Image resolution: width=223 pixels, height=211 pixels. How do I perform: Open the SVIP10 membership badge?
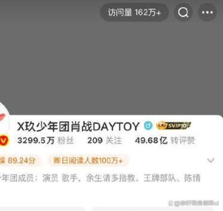coord(174,126)
